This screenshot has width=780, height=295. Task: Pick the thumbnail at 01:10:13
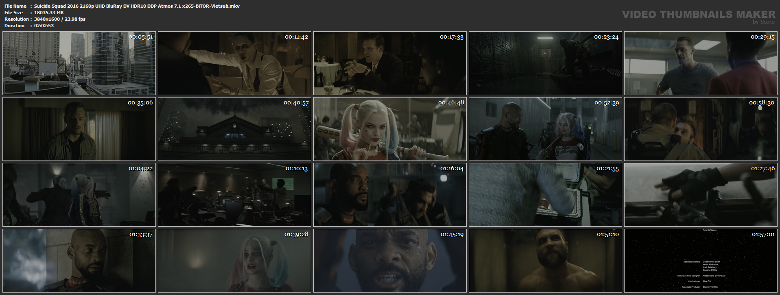coord(234,195)
